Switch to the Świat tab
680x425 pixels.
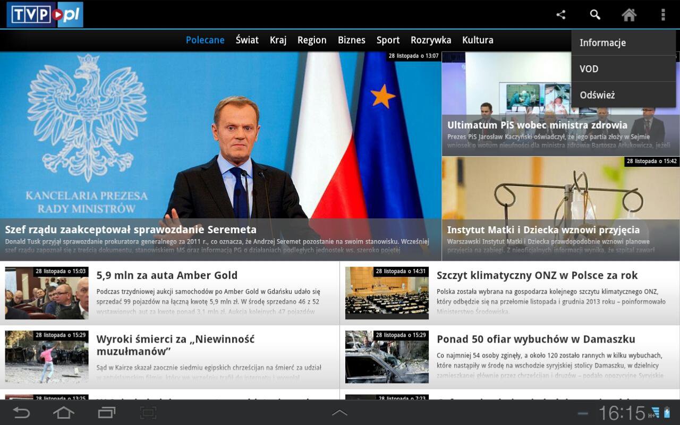(x=247, y=40)
